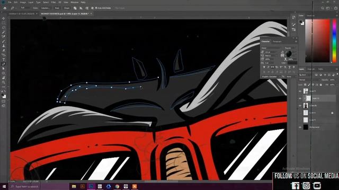
Task: Hide the third layer from the top
Action: [300, 106]
